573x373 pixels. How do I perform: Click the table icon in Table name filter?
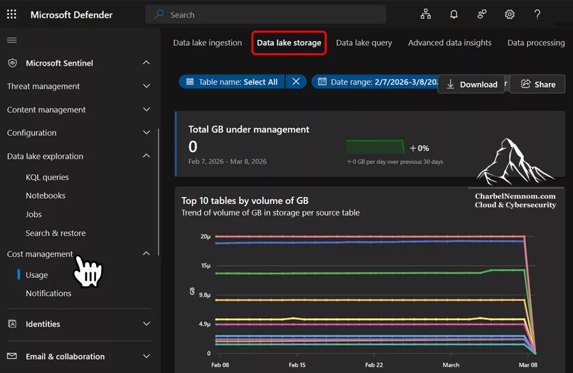190,82
